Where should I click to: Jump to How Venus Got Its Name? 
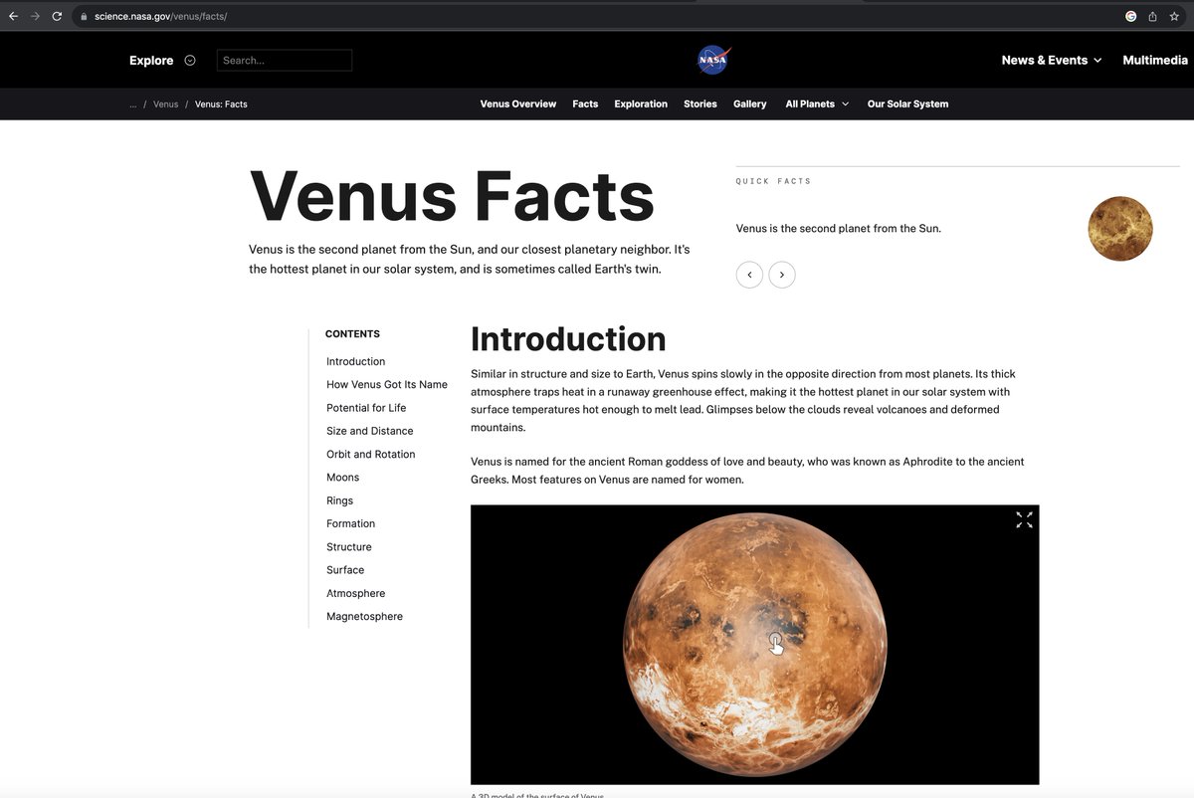coord(387,385)
